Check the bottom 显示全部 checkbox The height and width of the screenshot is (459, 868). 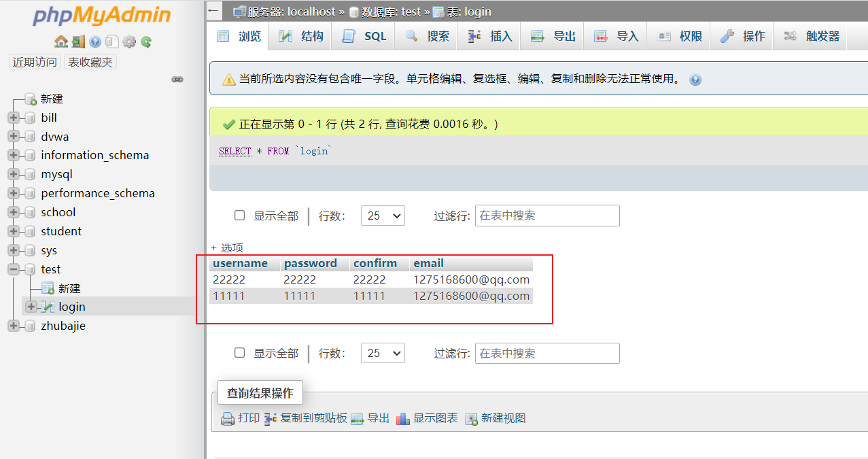(x=239, y=353)
